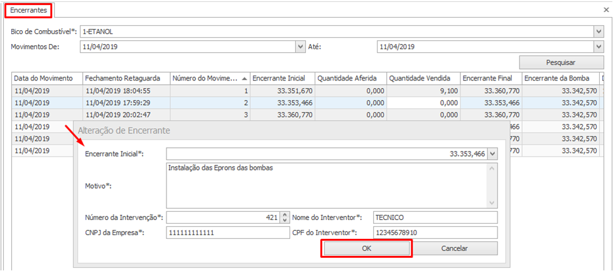The image size is (613, 271).
Task: Click the Até date field
Action: pyautogui.click(x=486, y=47)
